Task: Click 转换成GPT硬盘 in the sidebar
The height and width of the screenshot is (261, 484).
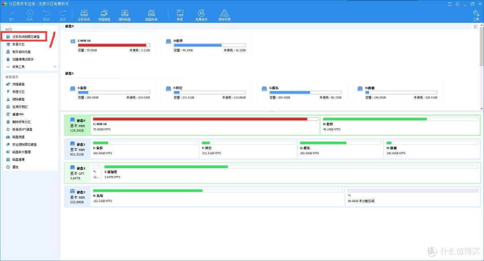Action: (x=22, y=130)
